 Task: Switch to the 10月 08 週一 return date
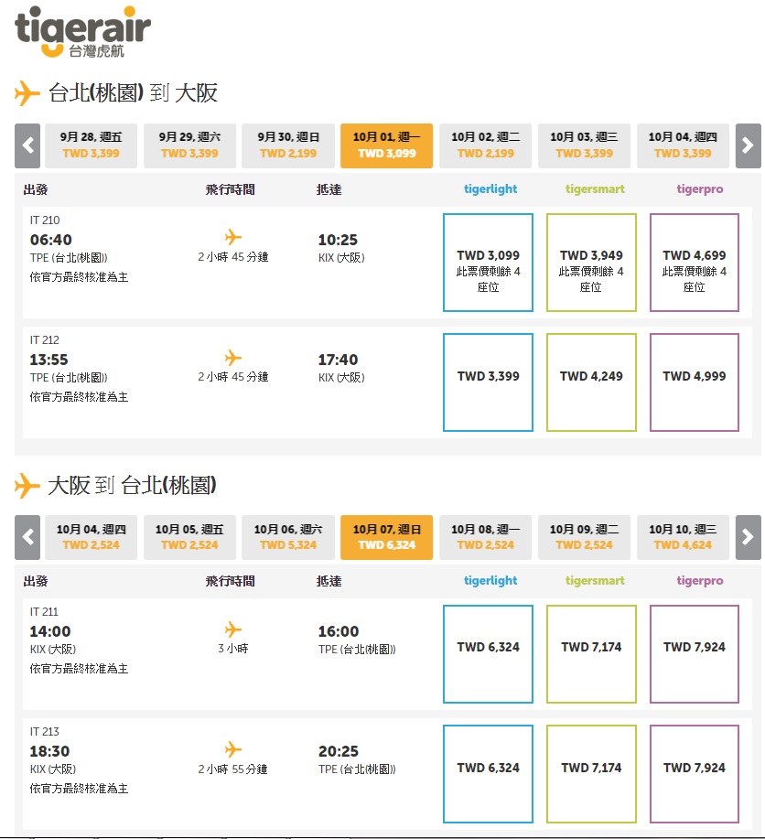[x=485, y=537]
